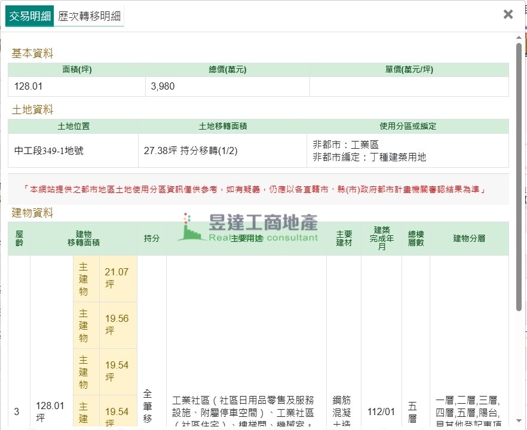Viewport: 527px width, 430px height.
Task: Click the 土地資料 section heading
Action: [x=32, y=109]
